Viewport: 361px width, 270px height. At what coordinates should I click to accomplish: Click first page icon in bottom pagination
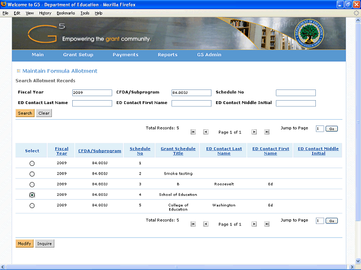tap(193, 224)
